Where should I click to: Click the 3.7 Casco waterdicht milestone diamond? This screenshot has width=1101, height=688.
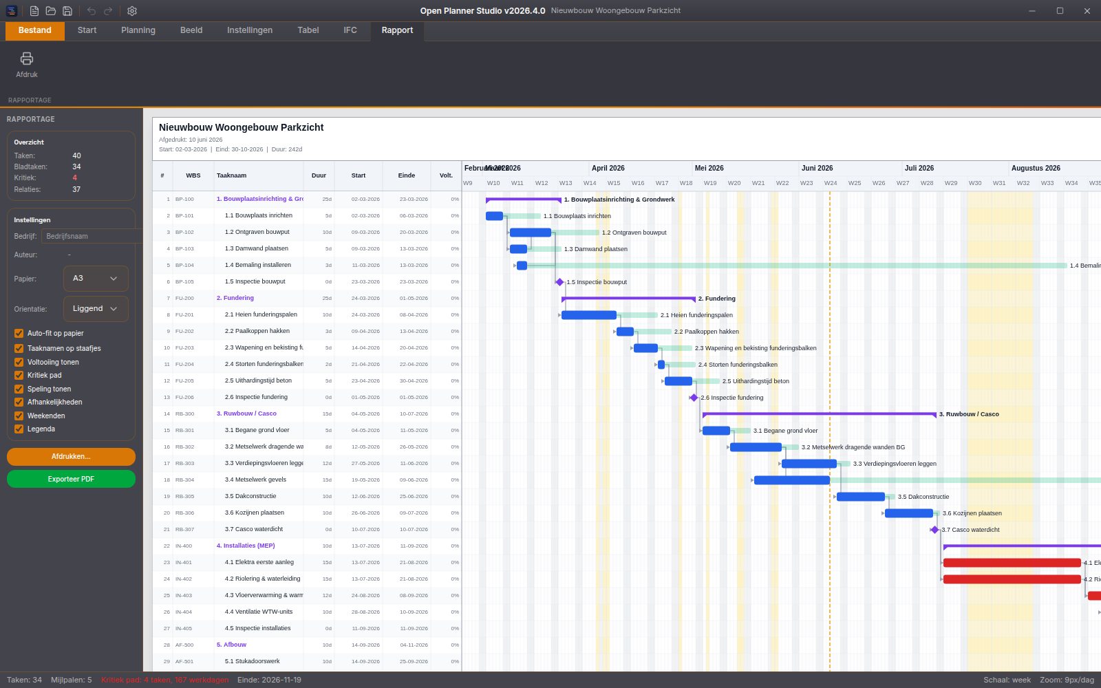pyautogui.click(x=934, y=530)
